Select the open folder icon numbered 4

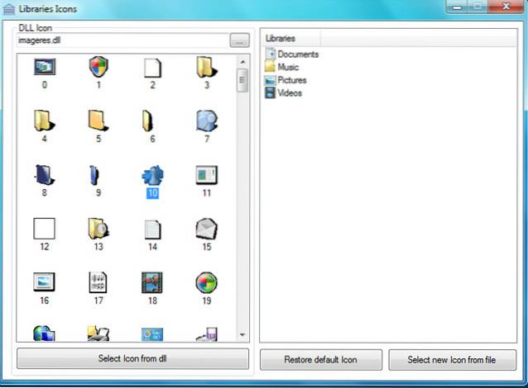[45, 121]
